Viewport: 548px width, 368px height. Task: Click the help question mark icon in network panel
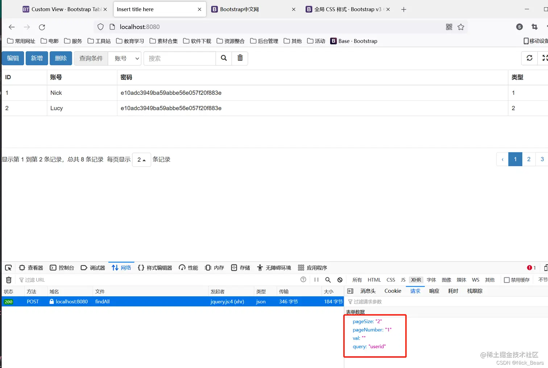point(303,279)
